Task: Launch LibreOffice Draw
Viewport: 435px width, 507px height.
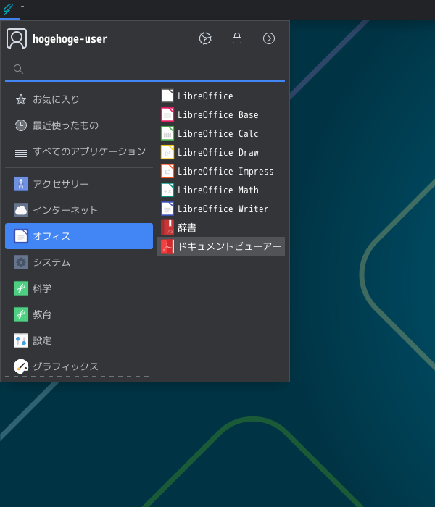Action: [x=221, y=152]
